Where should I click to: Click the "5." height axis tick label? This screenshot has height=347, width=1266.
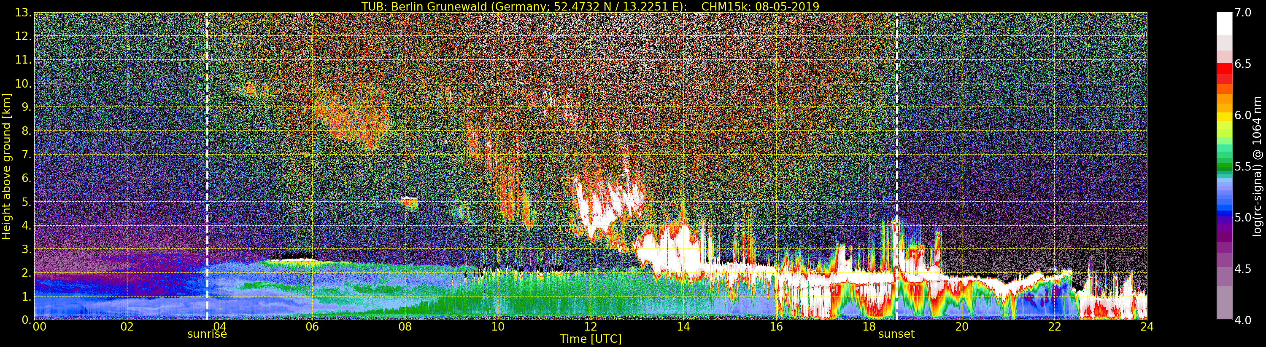27,202
